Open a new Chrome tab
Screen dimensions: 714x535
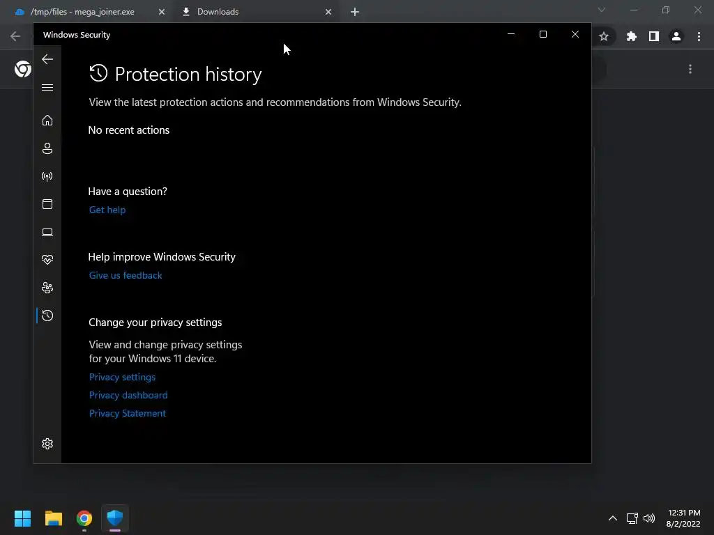click(x=355, y=12)
